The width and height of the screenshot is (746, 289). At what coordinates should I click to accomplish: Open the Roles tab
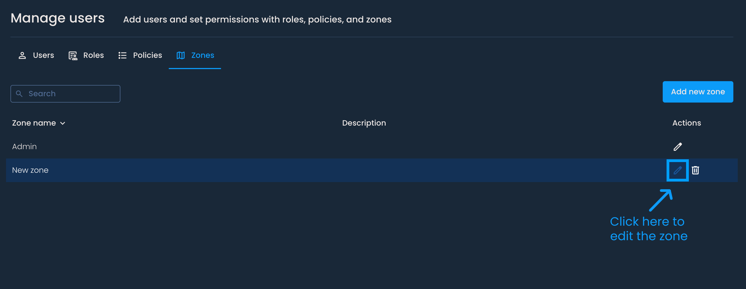click(x=93, y=55)
